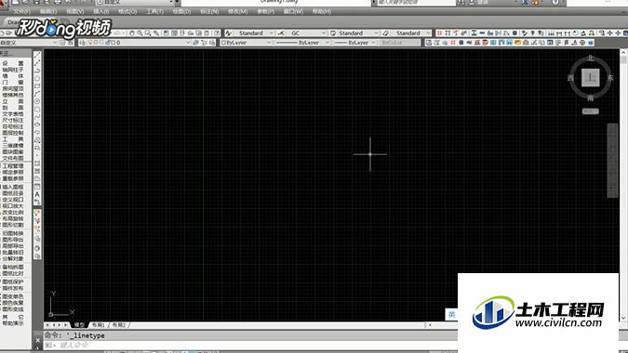Viewport: 628px width, 353px height.
Task: Select the Circle tool
Action: pyautogui.click(x=37, y=101)
